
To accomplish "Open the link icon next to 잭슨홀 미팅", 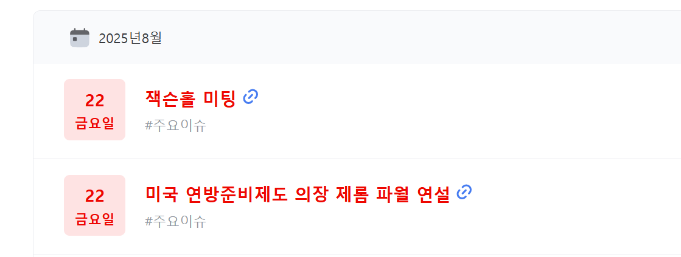I will pos(251,97).
